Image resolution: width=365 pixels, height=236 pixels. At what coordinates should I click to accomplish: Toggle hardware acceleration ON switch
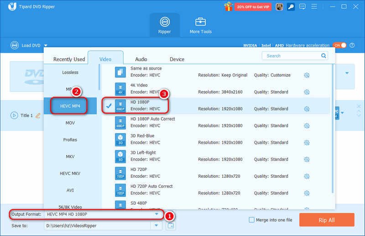click(x=339, y=45)
